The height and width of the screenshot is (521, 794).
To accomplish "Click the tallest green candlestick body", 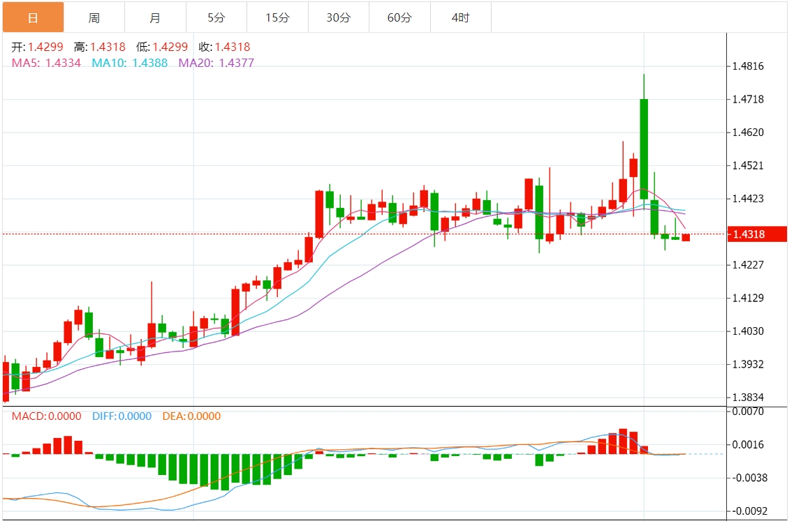I will [x=644, y=149].
